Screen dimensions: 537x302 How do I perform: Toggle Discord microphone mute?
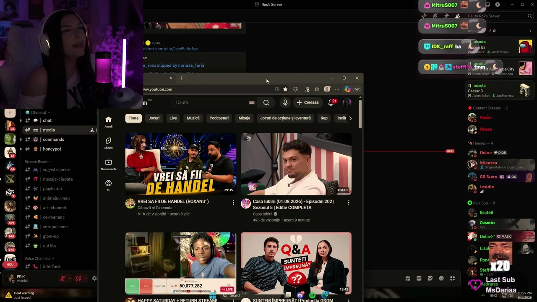[x=63, y=278]
